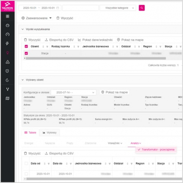Screen dimensions: 183x183
Task: Select the Prądy sub-tab
Action: [x=70, y=143]
